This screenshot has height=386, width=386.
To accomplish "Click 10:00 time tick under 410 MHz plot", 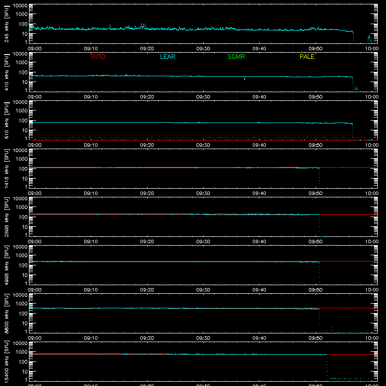I will (372, 97).
